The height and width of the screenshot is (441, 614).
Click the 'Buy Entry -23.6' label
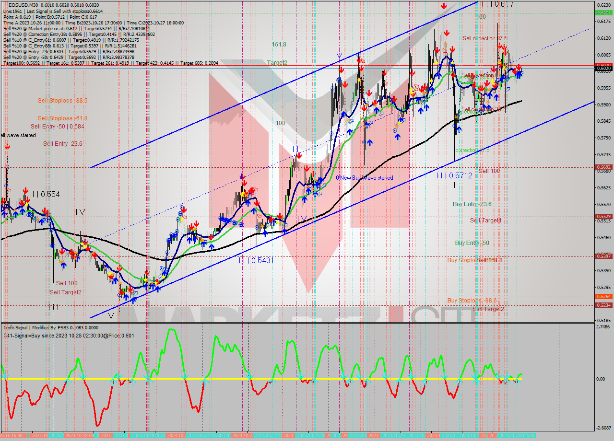click(x=472, y=204)
